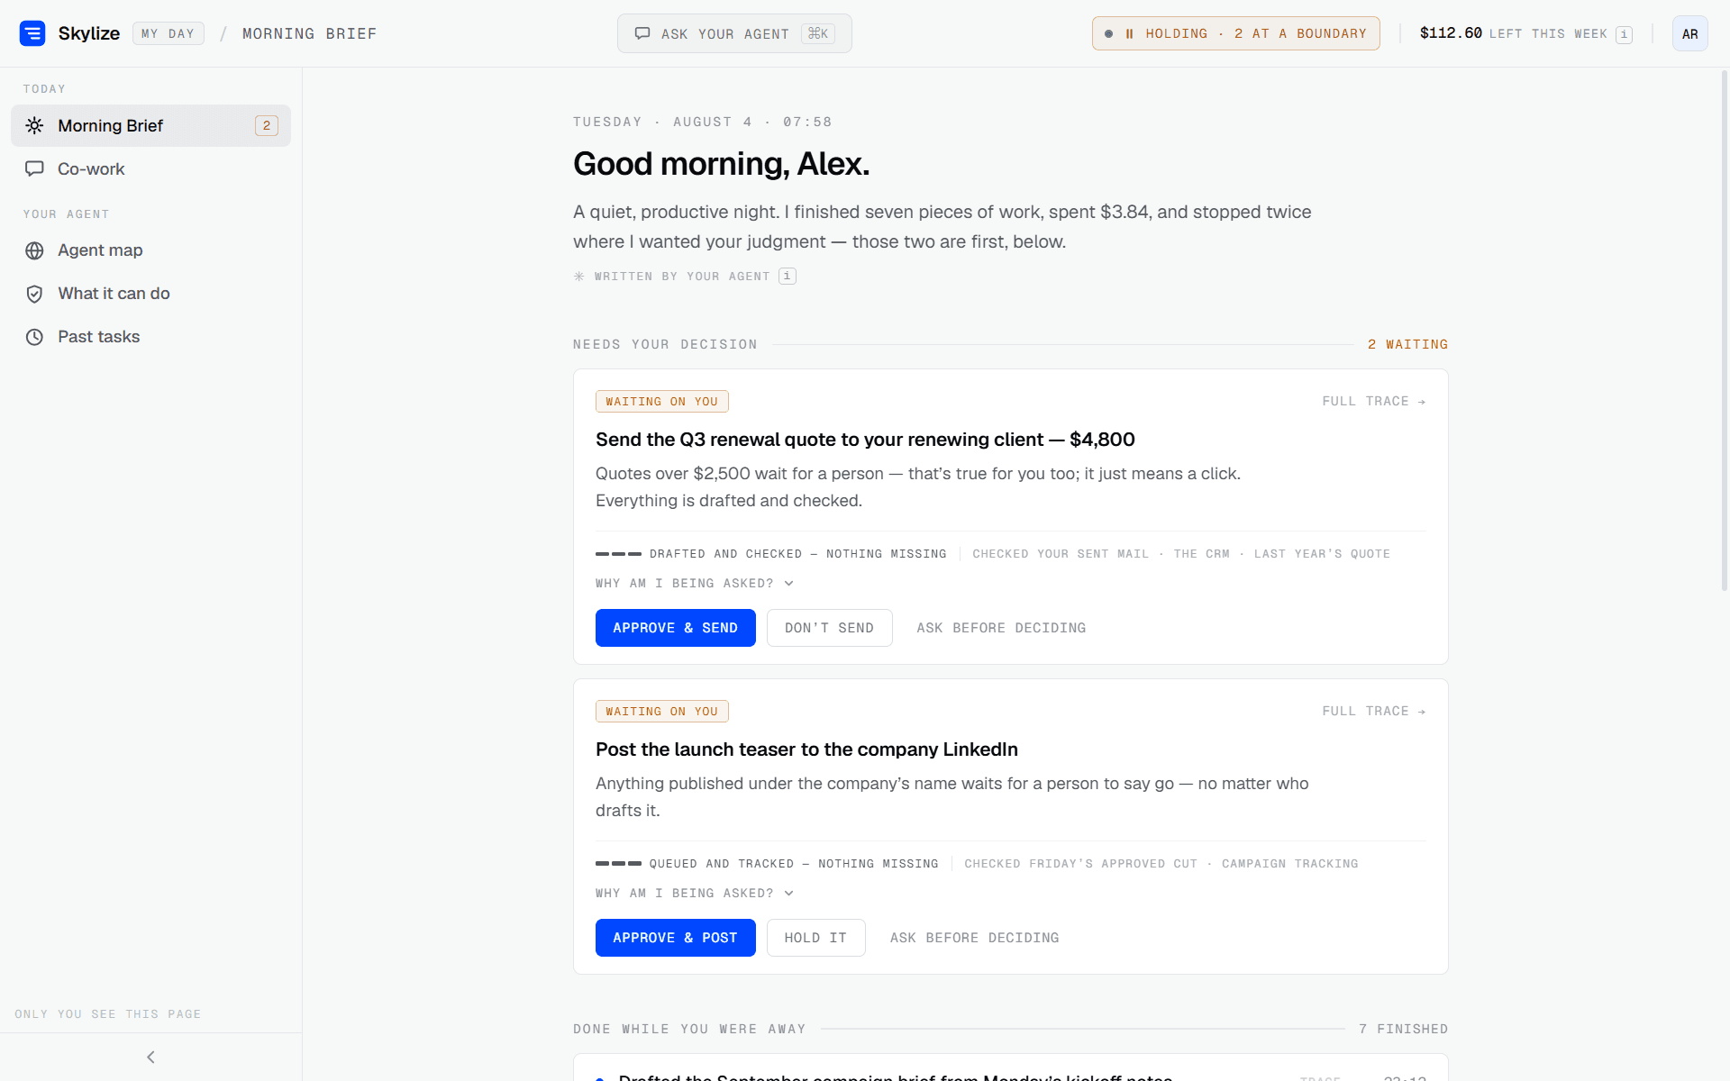Click Approve & Send button
1730x1081 pixels.
(x=676, y=628)
